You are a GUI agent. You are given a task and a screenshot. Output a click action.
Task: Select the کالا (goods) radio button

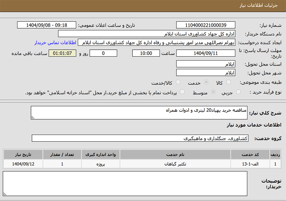click(229, 83)
